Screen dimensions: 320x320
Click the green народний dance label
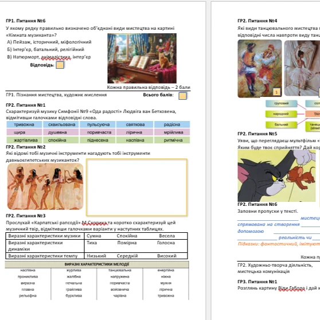coord(281,114)
